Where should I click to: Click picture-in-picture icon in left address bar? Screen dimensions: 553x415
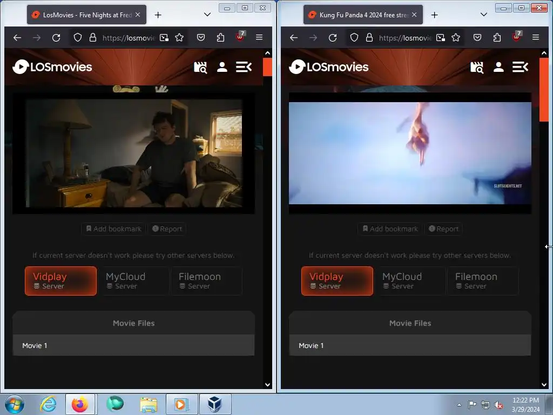164,37
